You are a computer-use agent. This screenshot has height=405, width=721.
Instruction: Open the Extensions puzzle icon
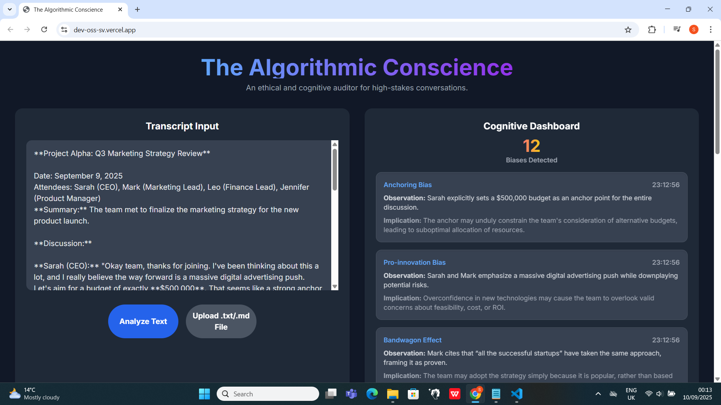pos(652,30)
